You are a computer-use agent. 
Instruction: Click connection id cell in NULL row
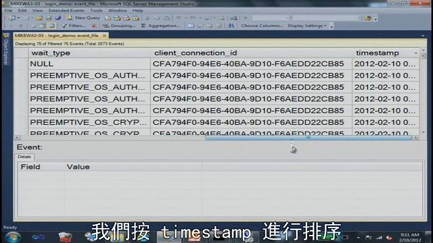point(251,63)
